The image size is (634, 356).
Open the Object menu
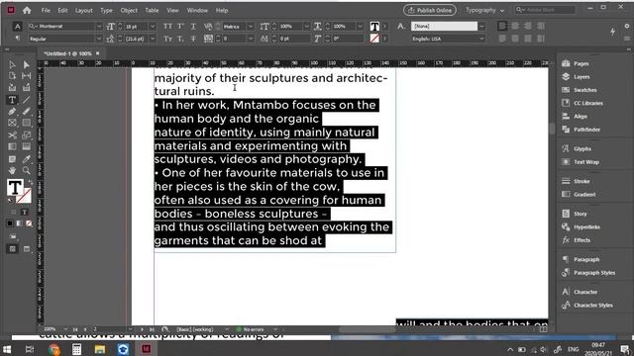(x=129, y=10)
